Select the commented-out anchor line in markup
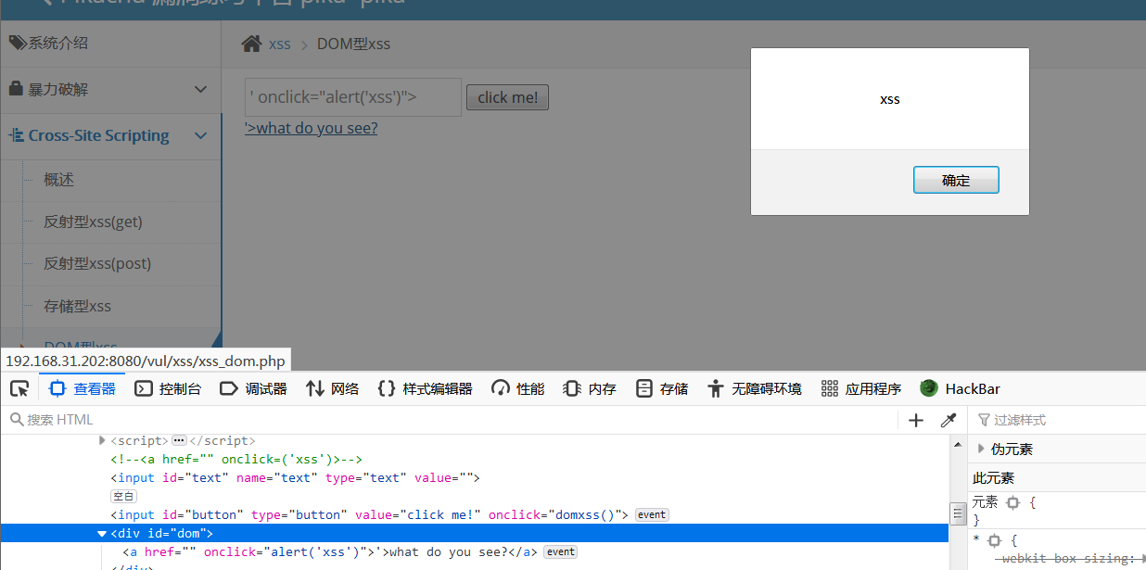Screen dimensions: 1146x570 pos(236,460)
